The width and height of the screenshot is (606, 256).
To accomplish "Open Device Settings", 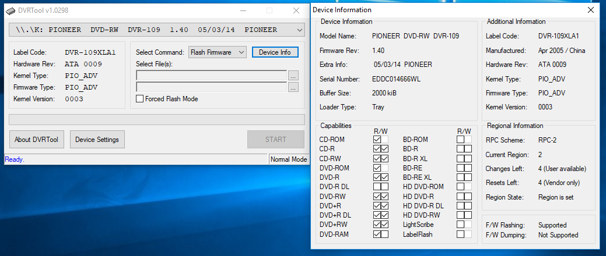I will click(x=97, y=140).
